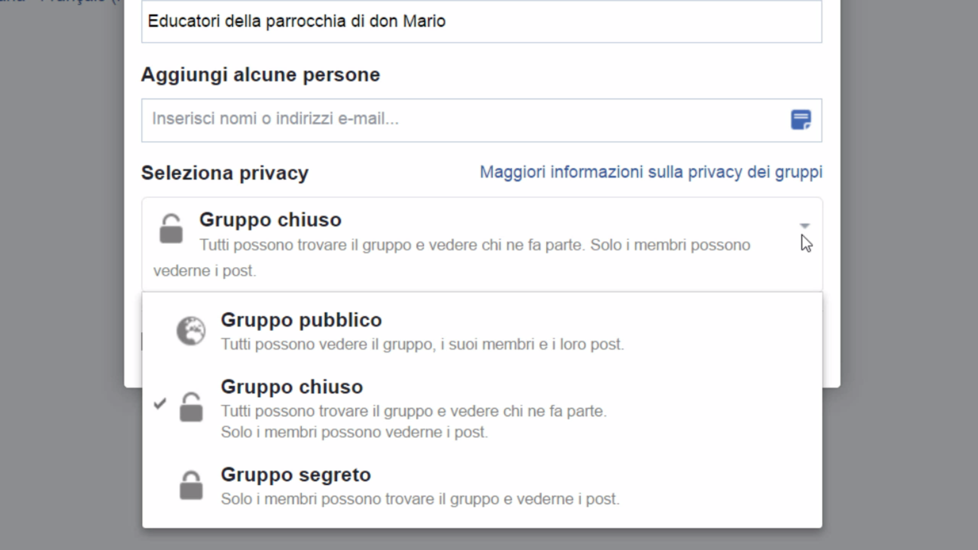Click the closed padlock icon for Gruppo segreto

(191, 485)
